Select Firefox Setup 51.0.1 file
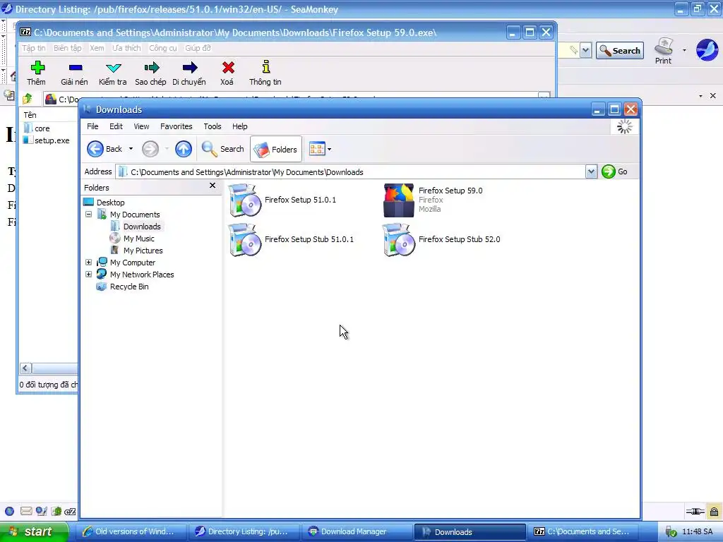The height and width of the screenshot is (542, 723). pos(282,200)
